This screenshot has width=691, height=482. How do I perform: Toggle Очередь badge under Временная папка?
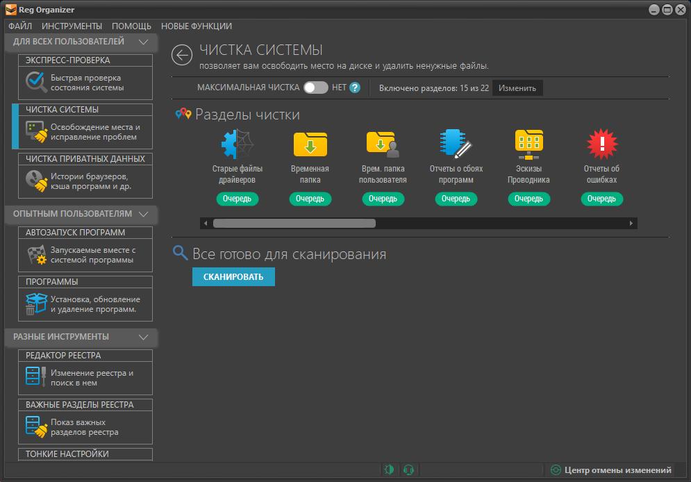[310, 199]
